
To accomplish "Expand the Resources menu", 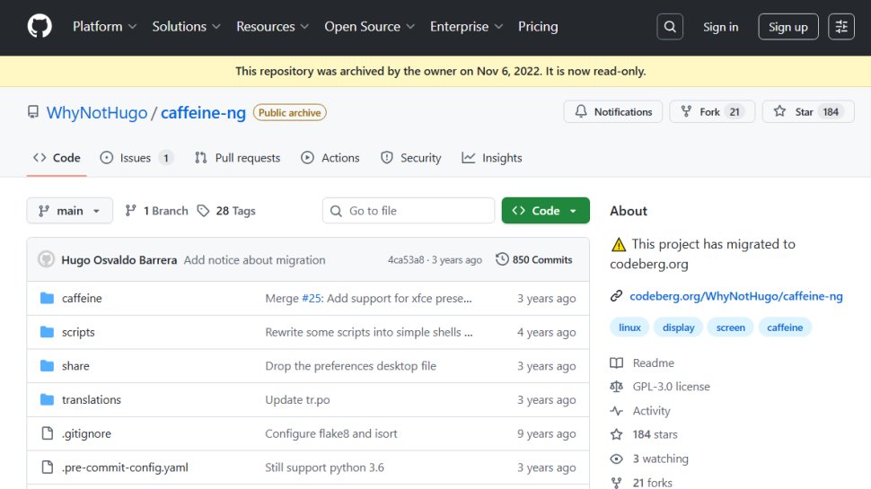I will pos(272,27).
